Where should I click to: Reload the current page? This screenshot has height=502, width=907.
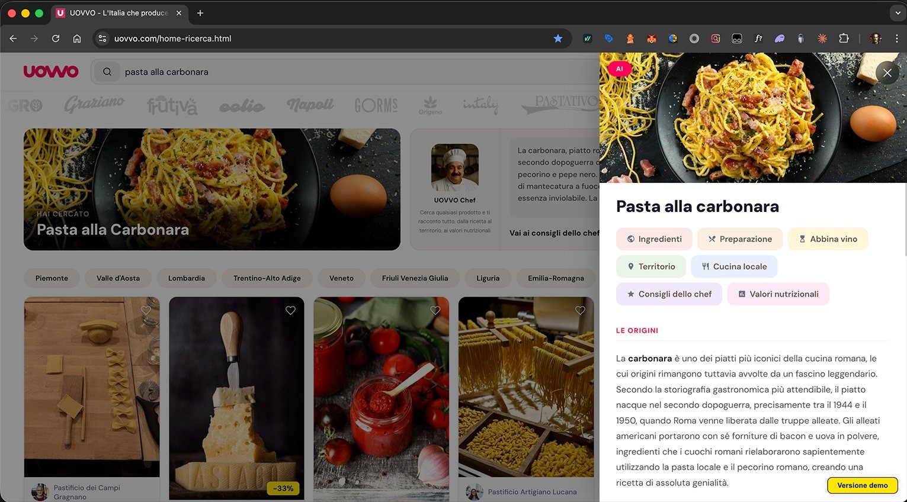(x=56, y=38)
